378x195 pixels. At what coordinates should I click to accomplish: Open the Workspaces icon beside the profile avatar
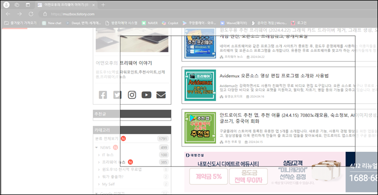17,5
